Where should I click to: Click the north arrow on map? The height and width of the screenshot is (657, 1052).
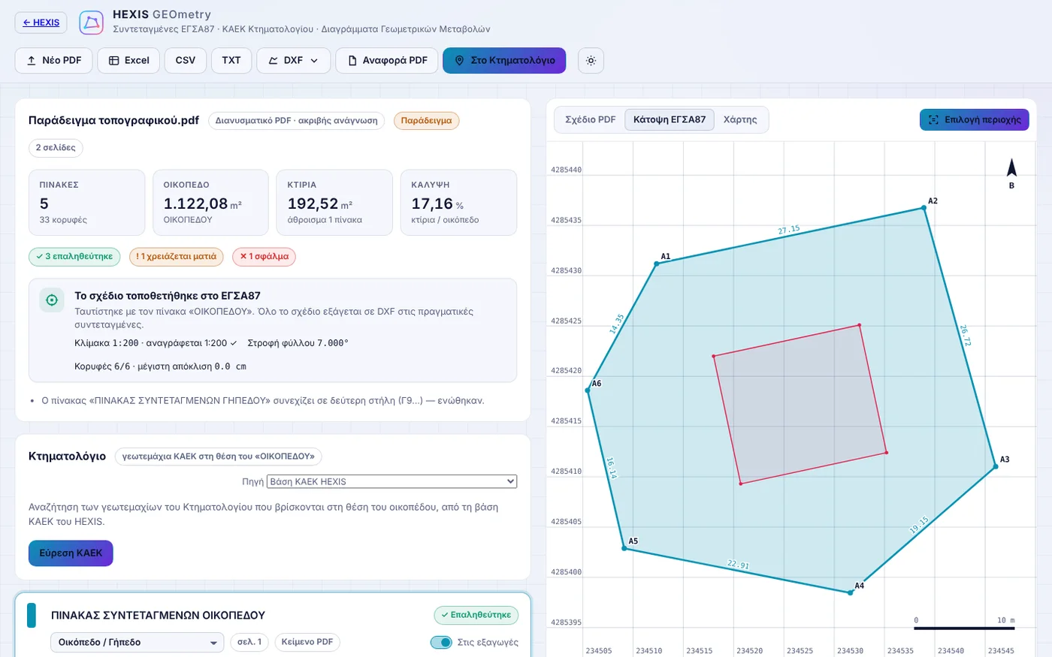tap(1011, 168)
